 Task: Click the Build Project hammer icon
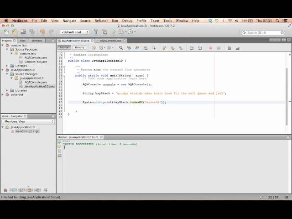tap(96, 32)
